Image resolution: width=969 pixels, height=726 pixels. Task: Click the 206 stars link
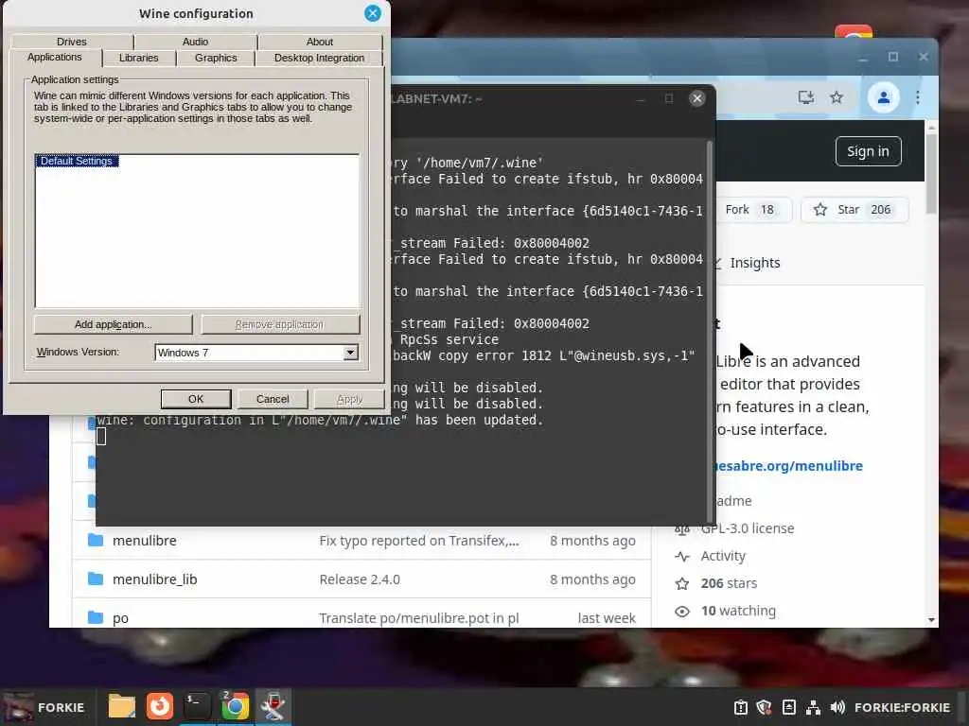(729, 583)
